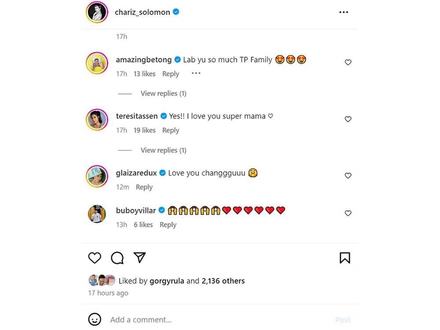Open emoji picker in comment box
440x330 pixels.
pos(95,319)
